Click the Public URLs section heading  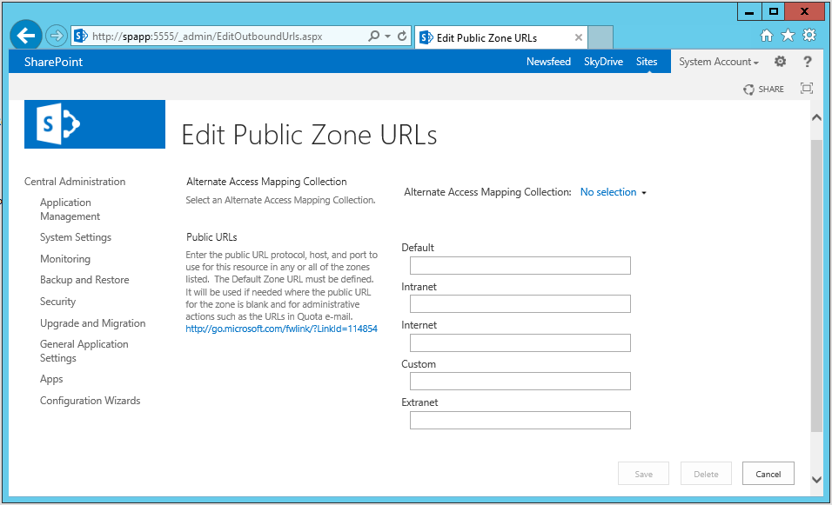tap(211, 237)
